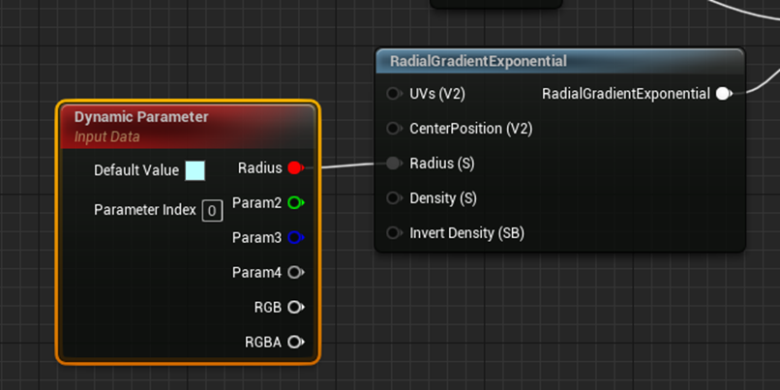Select the RadialGradientExponential node header
The height and width of the screenshot is (390, 780).
coord(560,61)
